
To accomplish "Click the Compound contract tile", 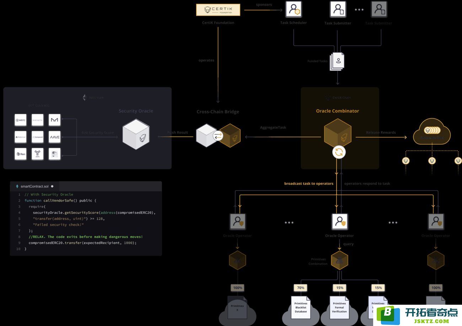I will pos(38,137).
